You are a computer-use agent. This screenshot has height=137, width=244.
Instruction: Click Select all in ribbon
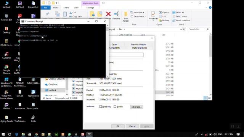coord(178,13)
